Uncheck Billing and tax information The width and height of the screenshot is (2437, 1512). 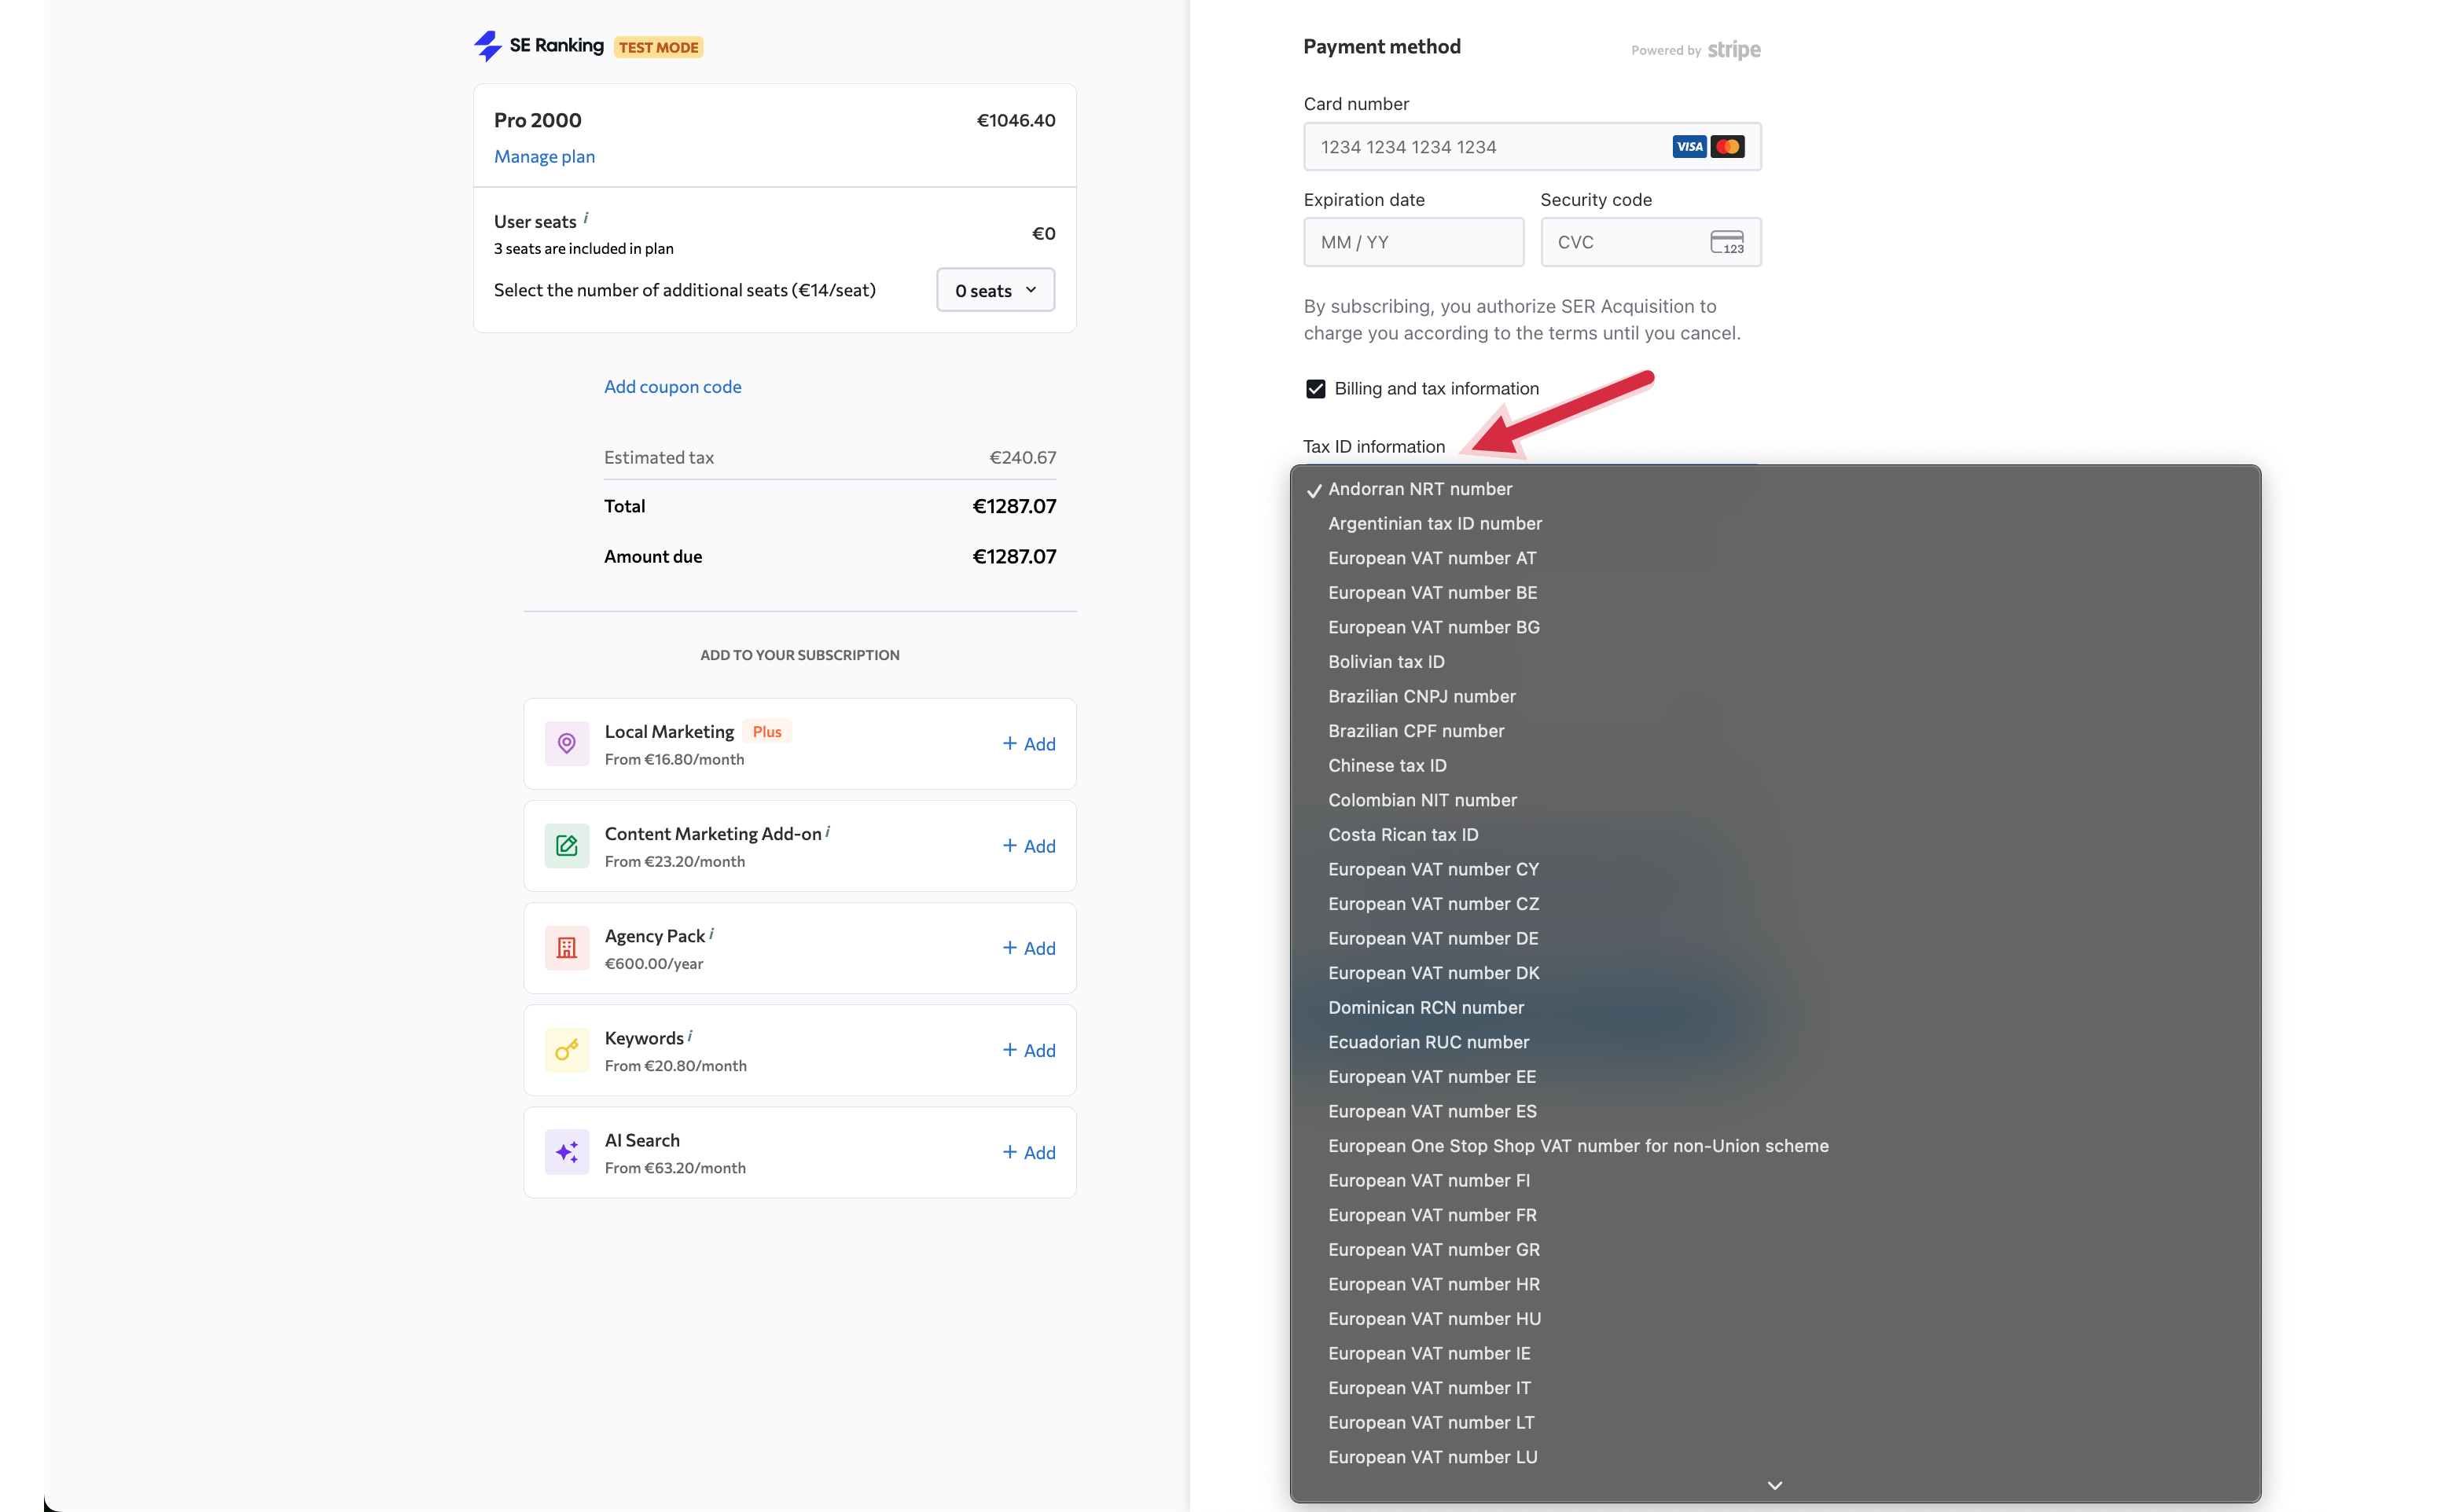1315,388
